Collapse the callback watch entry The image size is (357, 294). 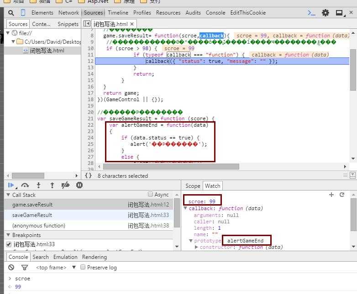(x=185, y=208)
